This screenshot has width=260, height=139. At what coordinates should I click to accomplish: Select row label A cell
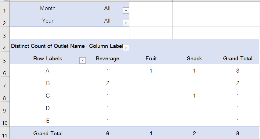click(48, 71)
